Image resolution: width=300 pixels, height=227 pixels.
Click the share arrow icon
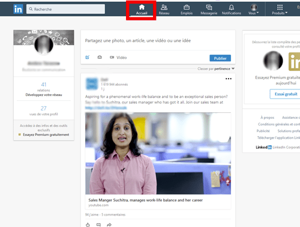coord(109,225)
